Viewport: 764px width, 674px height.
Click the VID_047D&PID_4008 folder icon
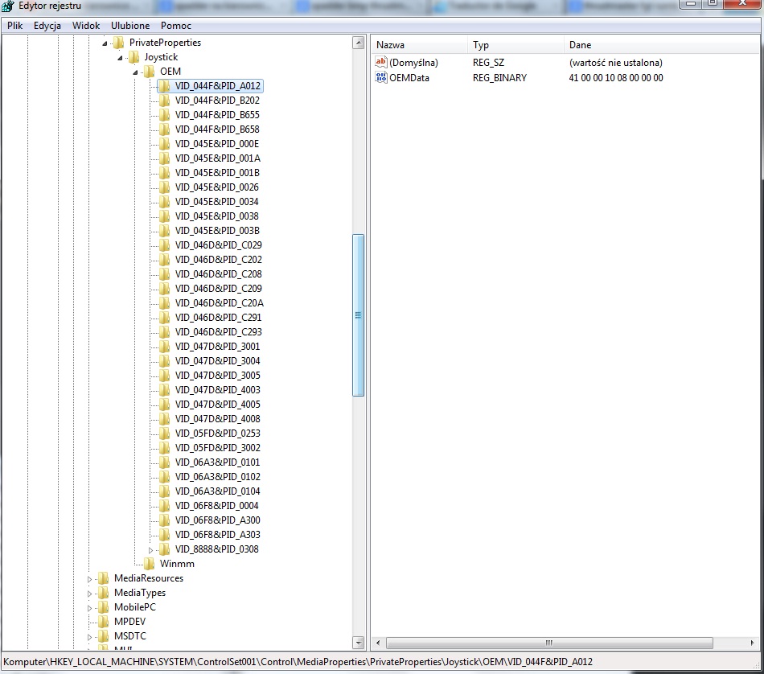tap(165, 419)
